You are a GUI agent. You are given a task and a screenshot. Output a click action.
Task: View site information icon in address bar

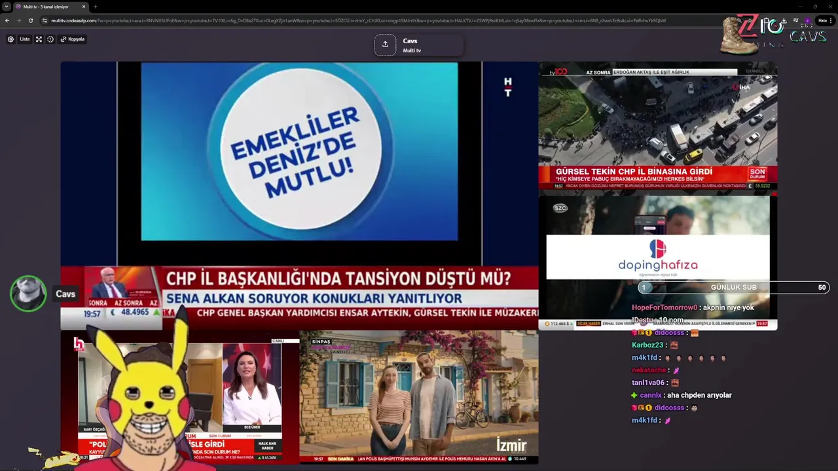45,20
